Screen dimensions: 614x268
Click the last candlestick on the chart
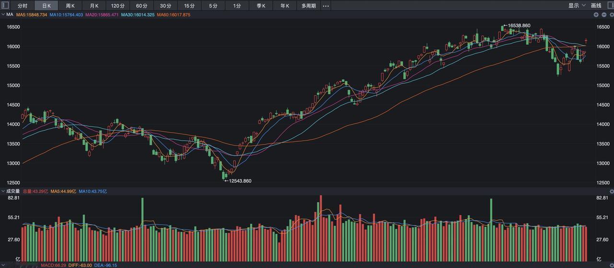coord(586,41)
